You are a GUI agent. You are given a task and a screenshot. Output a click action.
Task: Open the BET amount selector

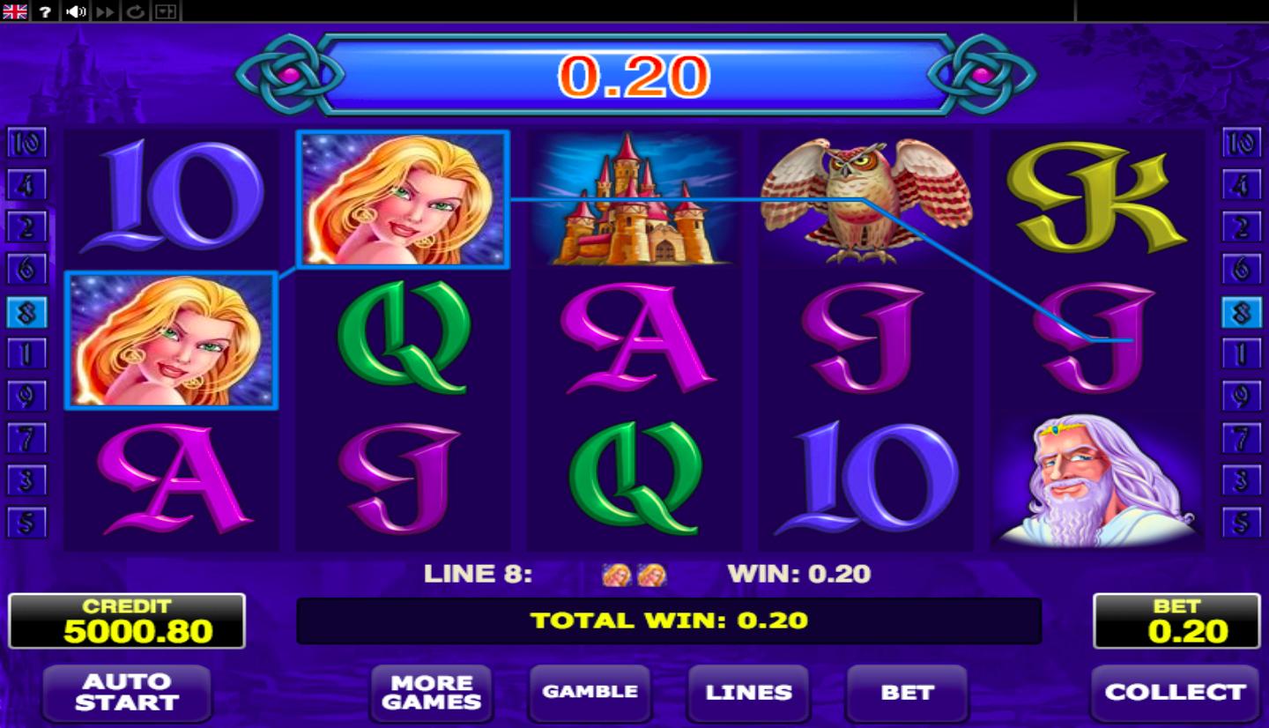pyautogui.click(x=907, y=692)
